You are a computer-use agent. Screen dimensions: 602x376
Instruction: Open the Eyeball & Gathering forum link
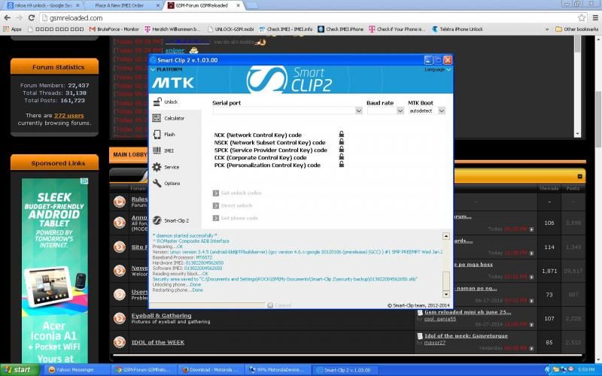161,316
